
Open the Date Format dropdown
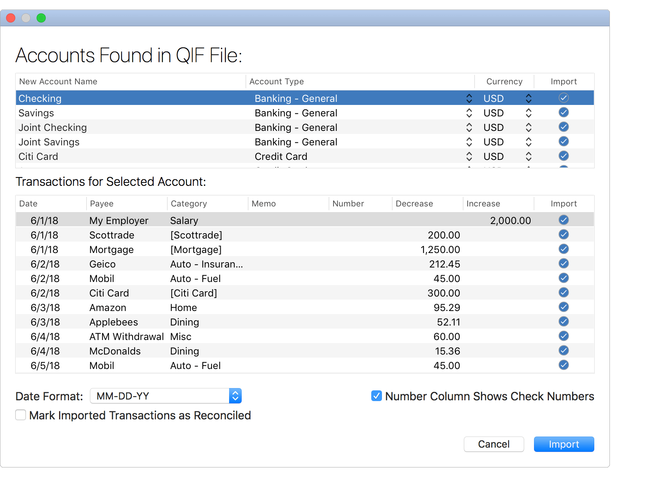coord(235,396)
